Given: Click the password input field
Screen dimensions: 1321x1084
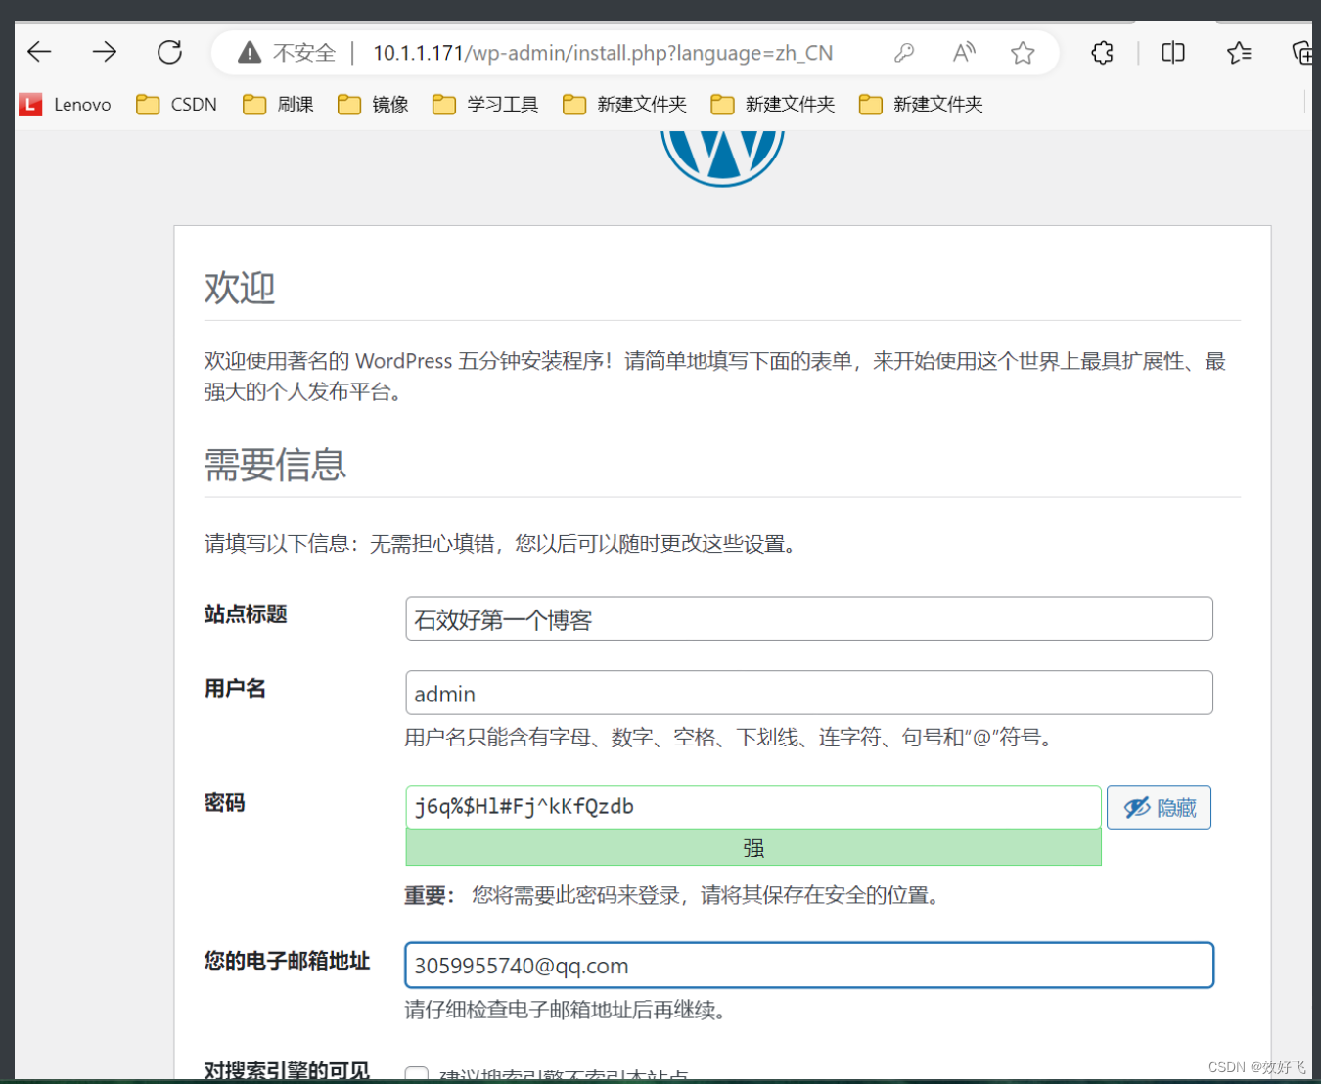Looking at the screenshot, I should [753, 807].
